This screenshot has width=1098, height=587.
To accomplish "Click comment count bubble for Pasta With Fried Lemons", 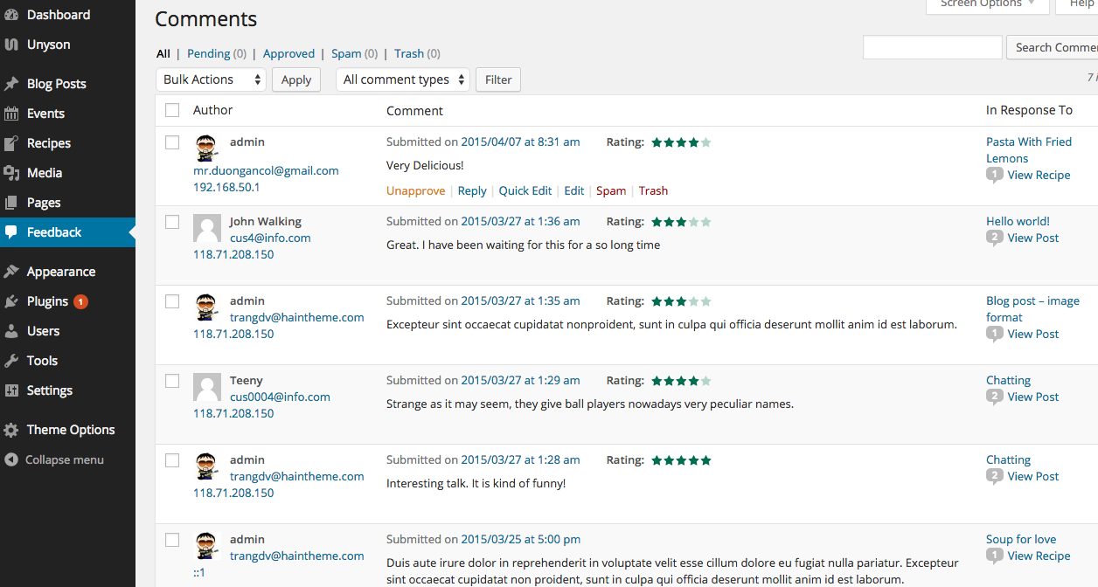I will [994, 175].
